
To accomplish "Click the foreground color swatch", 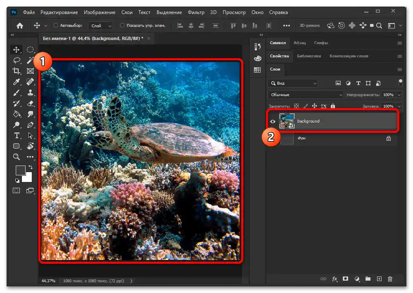I will 20,170.
